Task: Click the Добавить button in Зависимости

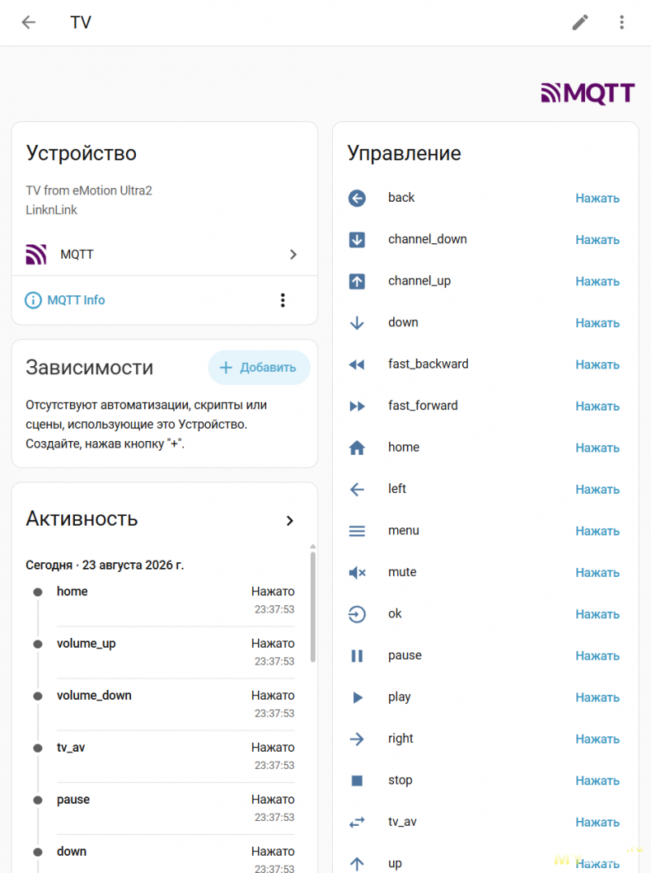Action: (x=259, y=368)
